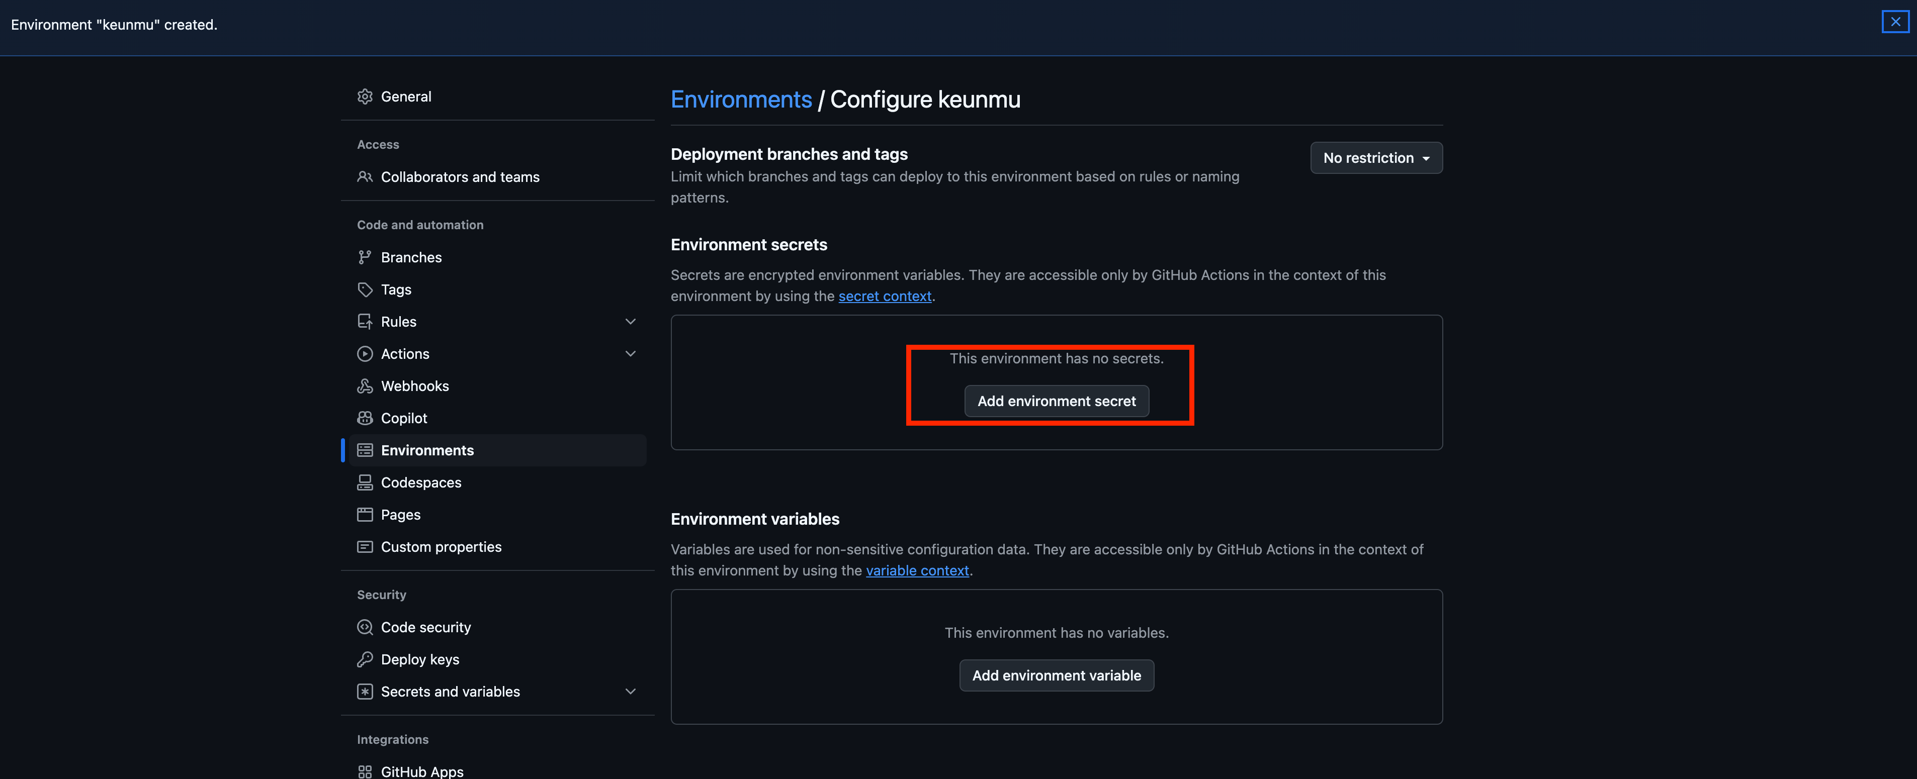Viewport: 1917px width, 779px height.
Task: Click the 'Security' section label
Action: tap(381, 595)
